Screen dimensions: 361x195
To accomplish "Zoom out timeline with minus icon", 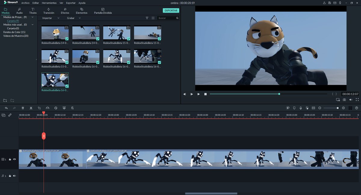I will [320, 108].
